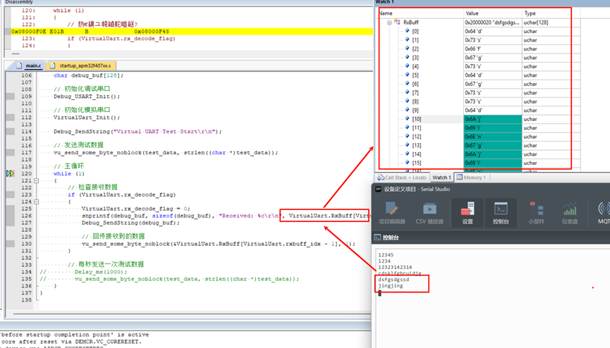This screenshot has height=348, width=610.
Task: Select RxBuff element [7] row
Action: click(x=479, y=92)
